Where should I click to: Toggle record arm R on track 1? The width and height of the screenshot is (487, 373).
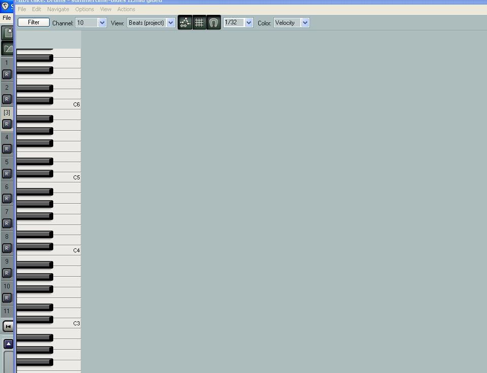7,74
